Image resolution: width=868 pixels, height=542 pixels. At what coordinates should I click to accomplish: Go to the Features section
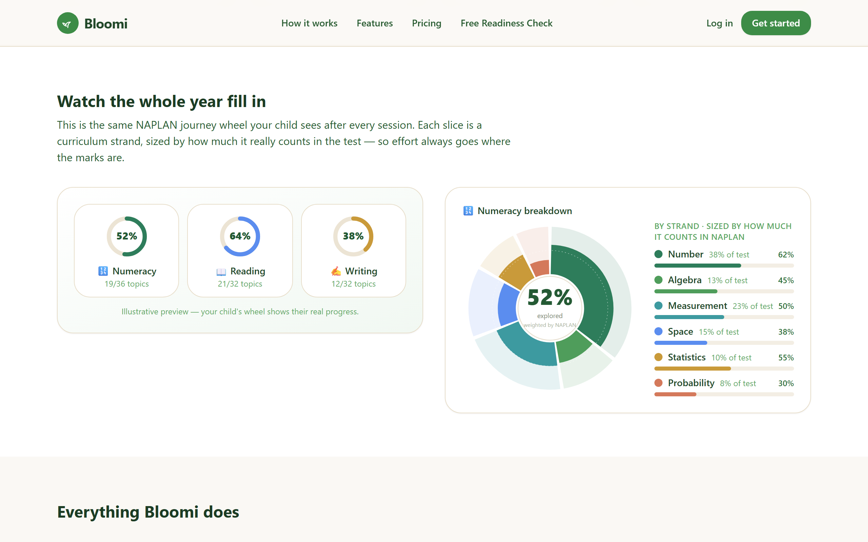pyautogui.click(x=374, y=23)
